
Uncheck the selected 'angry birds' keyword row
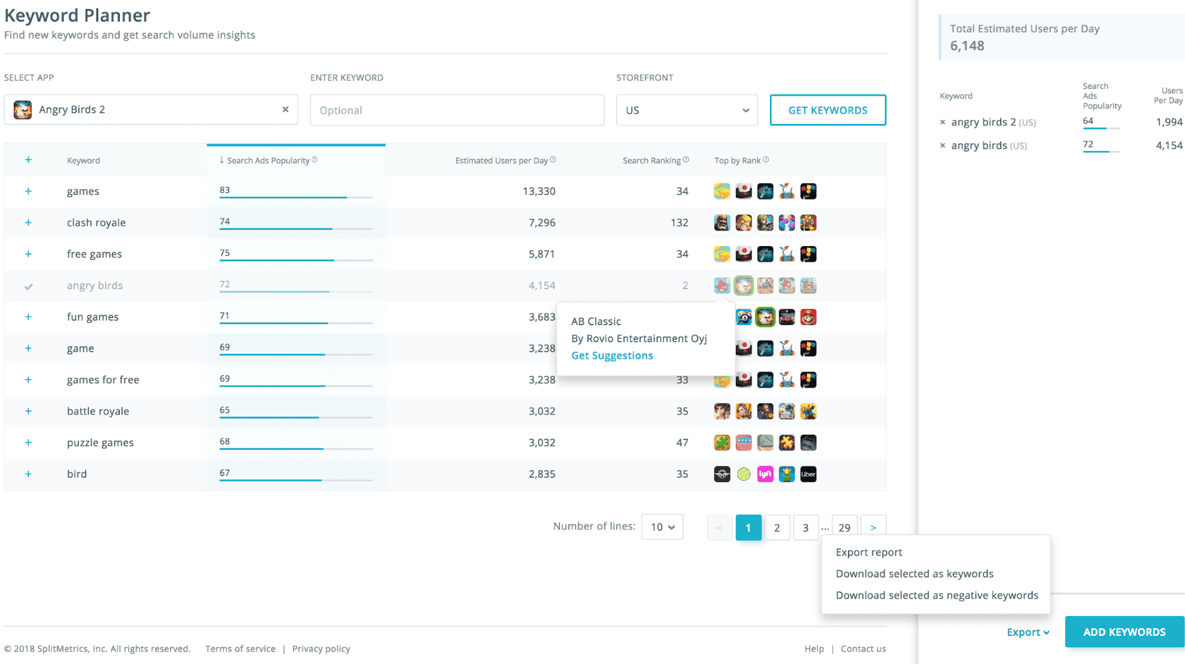click(28, 286)
